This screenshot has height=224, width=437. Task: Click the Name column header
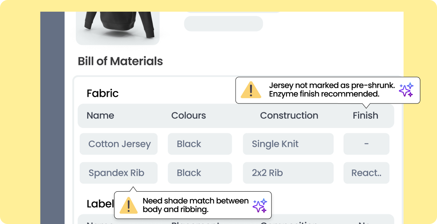click(x=100, y=115)
